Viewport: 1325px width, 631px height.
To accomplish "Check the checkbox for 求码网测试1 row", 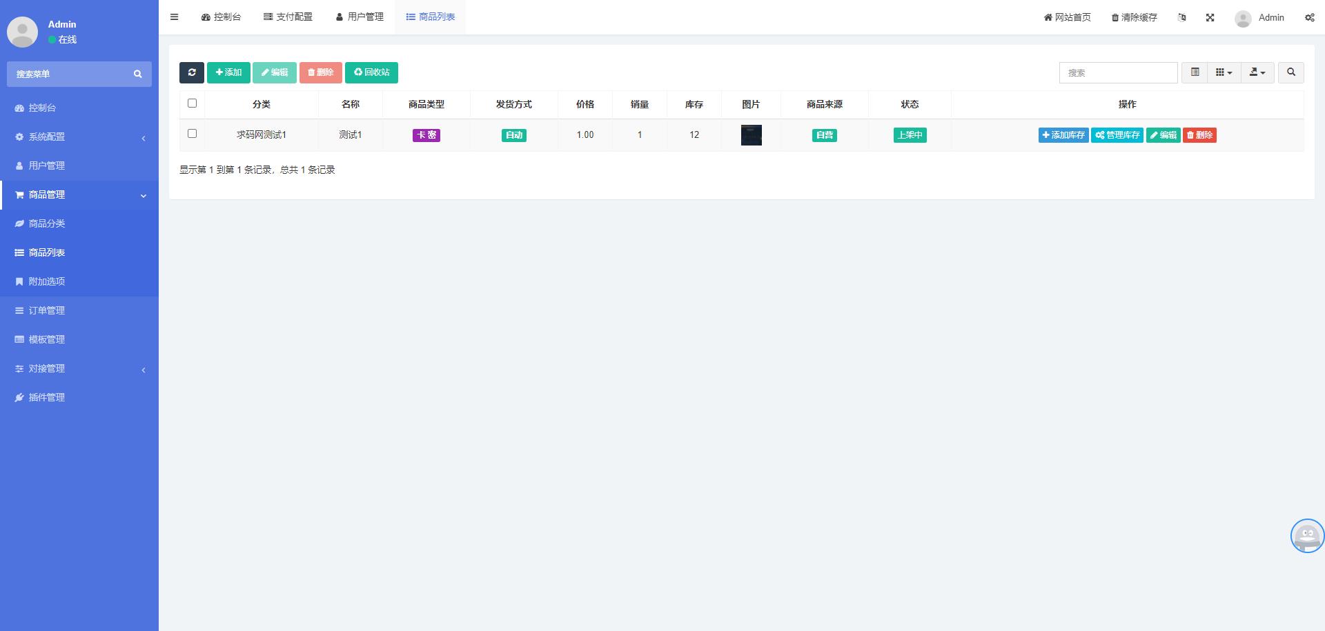I will click(193, 134).
